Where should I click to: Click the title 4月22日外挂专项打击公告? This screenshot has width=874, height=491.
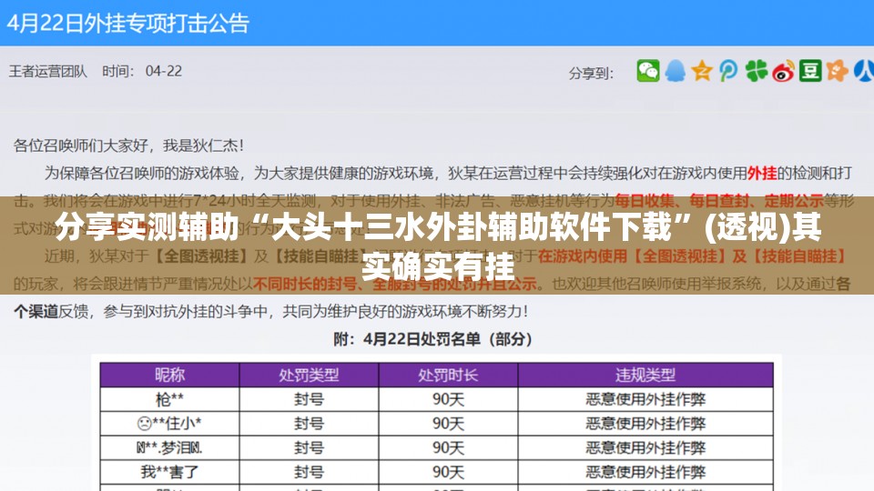[x=127, y=24]
